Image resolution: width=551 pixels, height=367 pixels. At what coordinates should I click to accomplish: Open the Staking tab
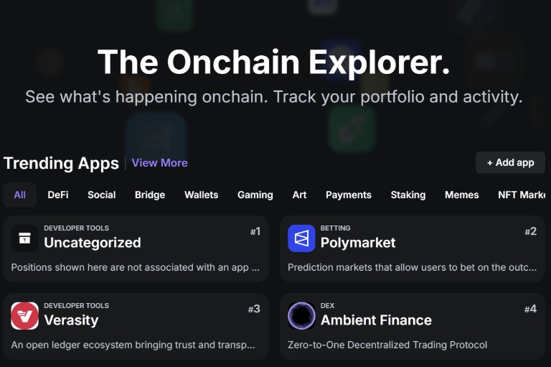(x=408, y=195)
